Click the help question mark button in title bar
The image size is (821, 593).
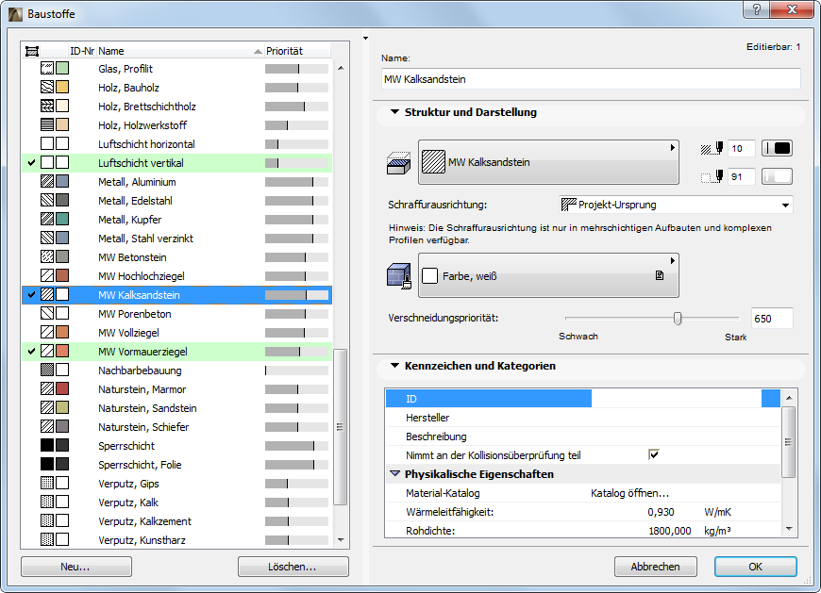pos(757,8)
